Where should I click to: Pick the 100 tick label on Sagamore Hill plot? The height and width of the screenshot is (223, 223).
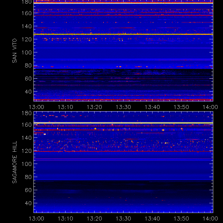click(26, 164)
